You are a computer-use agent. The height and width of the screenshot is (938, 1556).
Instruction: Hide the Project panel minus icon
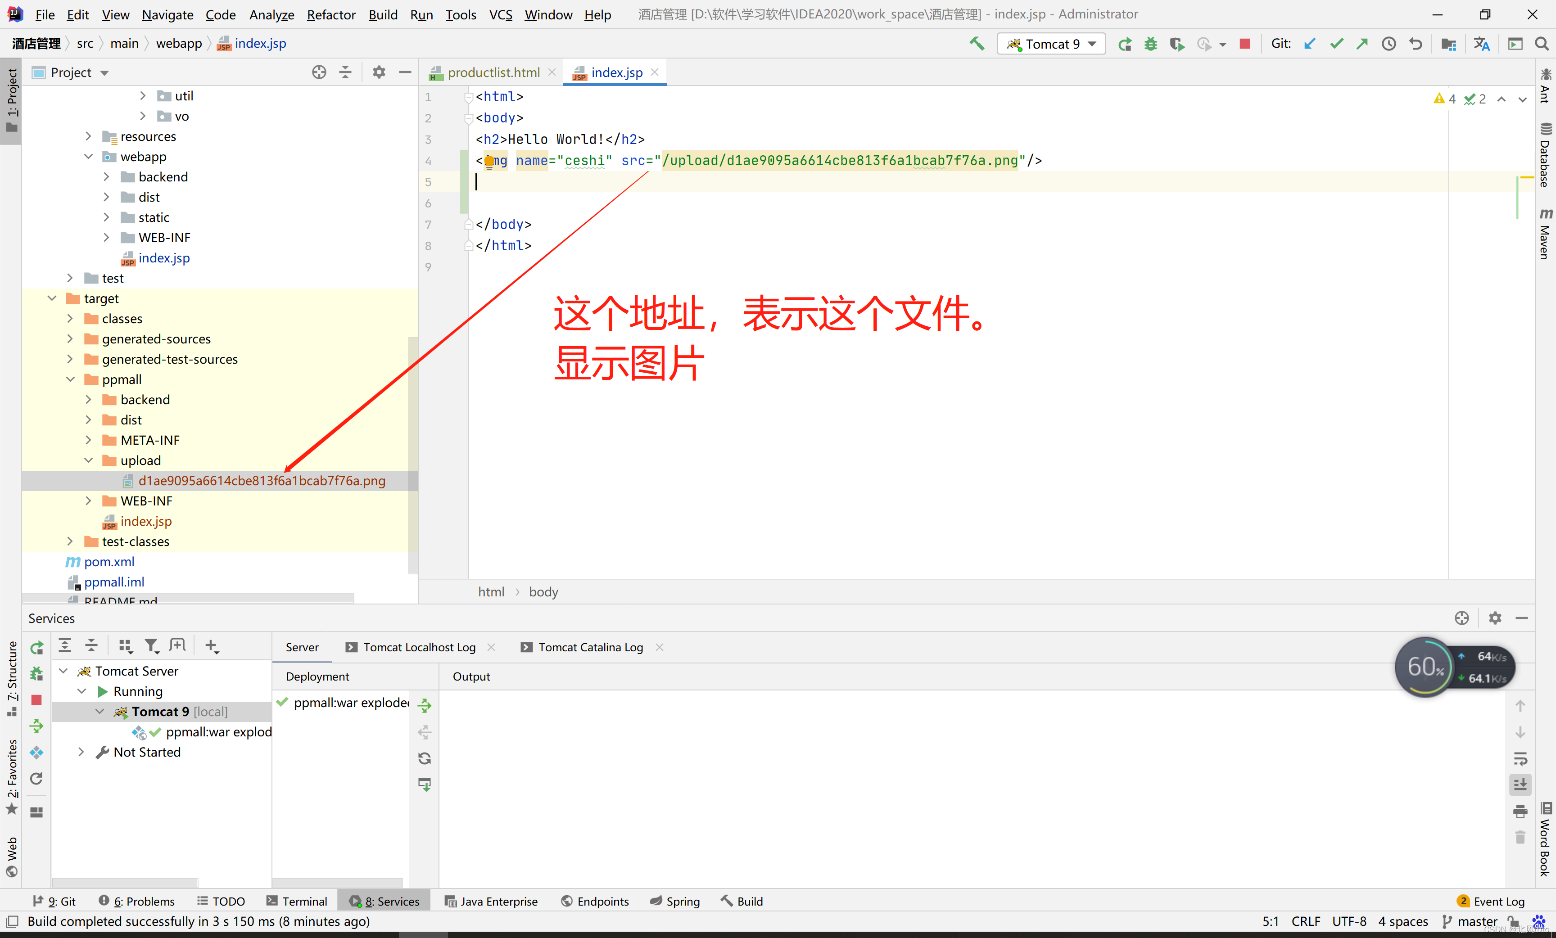tap(405, 72)
